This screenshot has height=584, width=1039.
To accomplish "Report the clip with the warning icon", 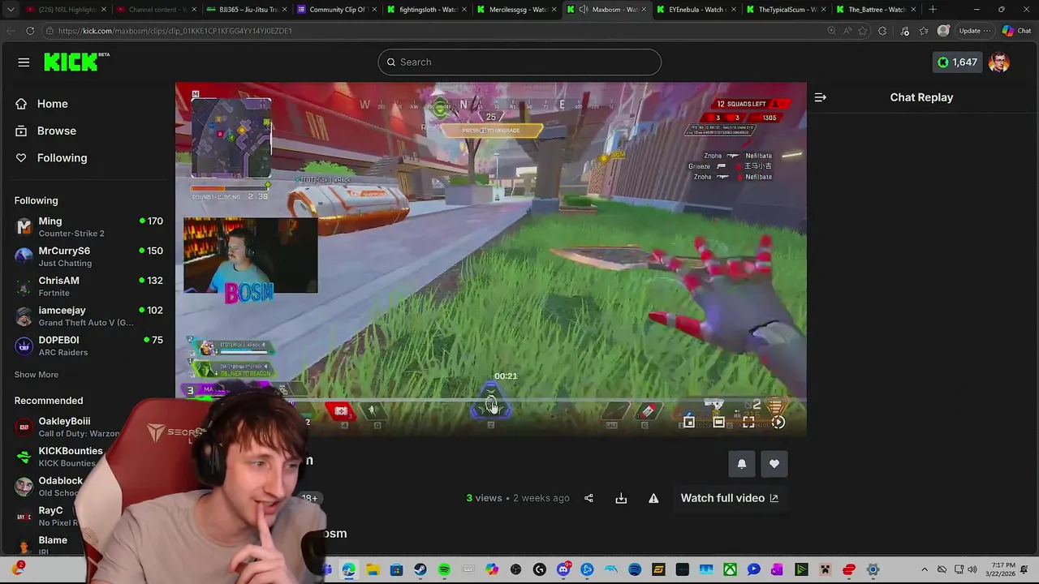I will click(653, 498).
